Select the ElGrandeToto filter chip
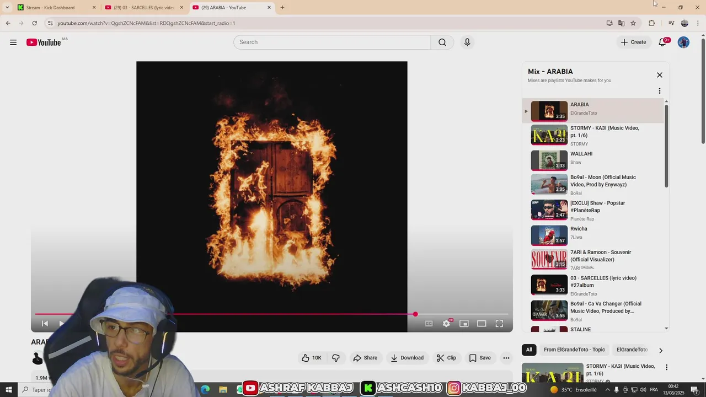 point(632,350)
